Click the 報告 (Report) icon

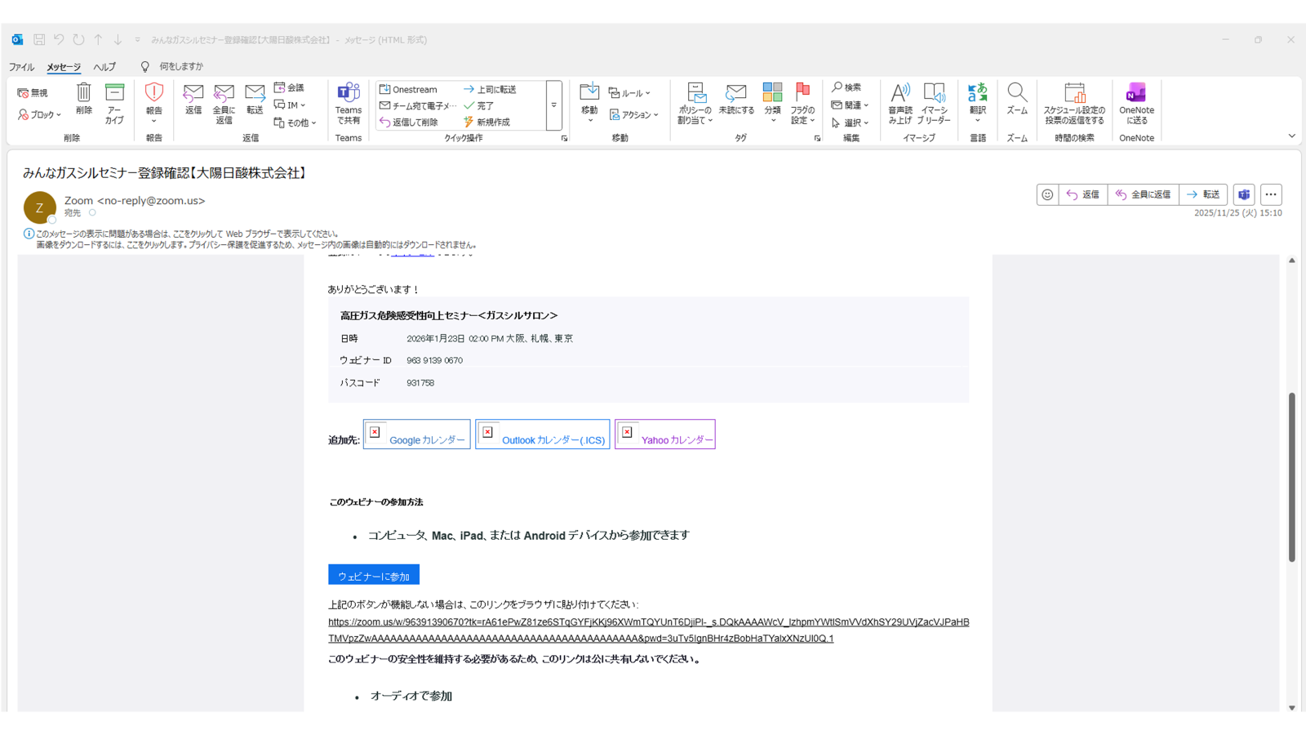coord(153,98)
